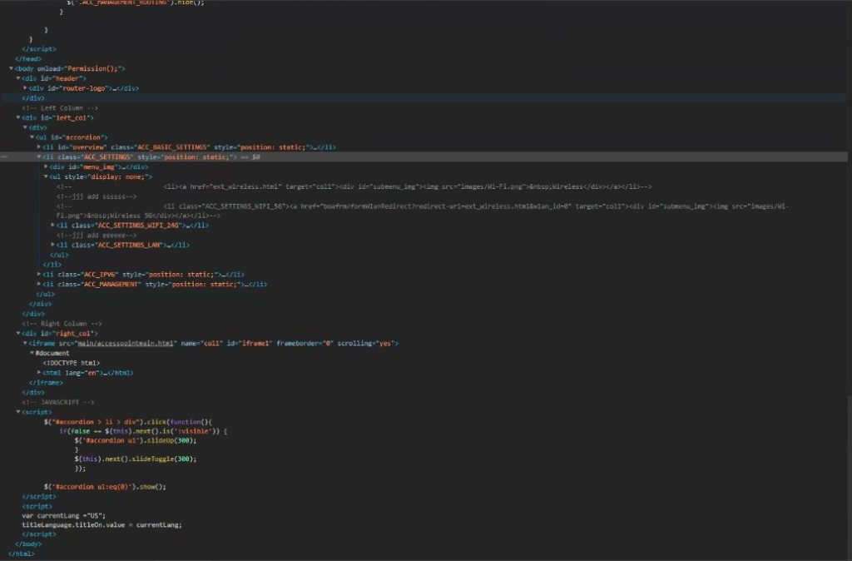The image size is (852, 561).
Task: Click the if(false == $(this).next().is(':visible')) line
Action: pos(143,431)
